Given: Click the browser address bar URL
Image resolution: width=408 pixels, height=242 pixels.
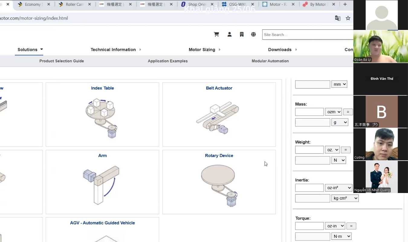Looking at the screenshot, I should 34,18.
